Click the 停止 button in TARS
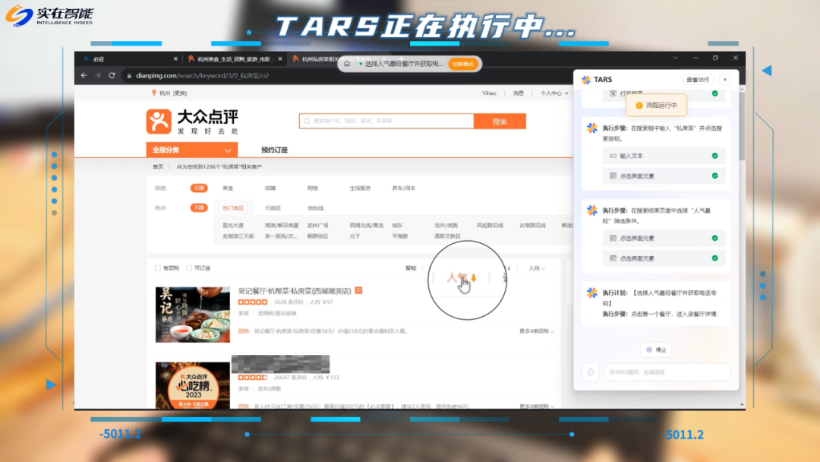Screen dimensions: 820x462 656,350
